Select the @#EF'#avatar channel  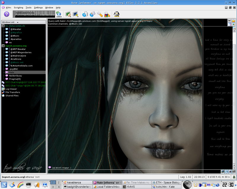[18, 49]
